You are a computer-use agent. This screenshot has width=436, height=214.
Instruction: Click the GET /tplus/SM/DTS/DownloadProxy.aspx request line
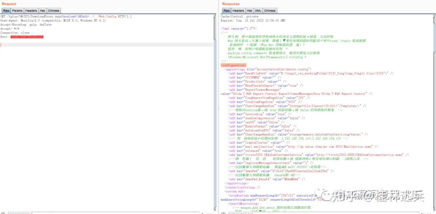pos(66,16)
